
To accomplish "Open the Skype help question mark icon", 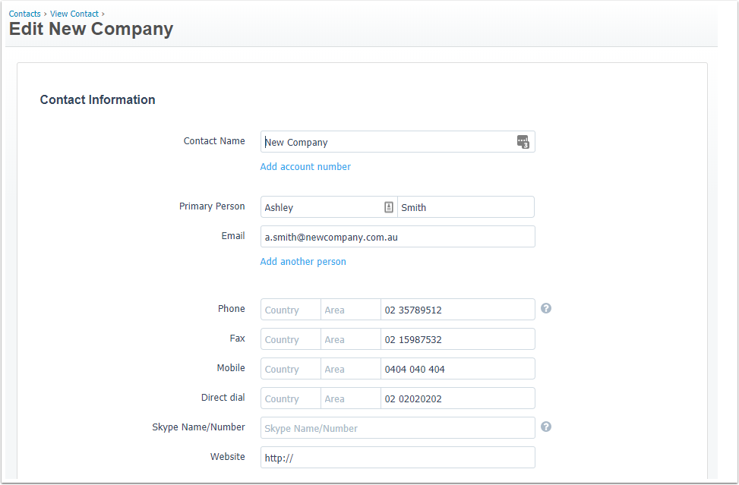I will tap(546, 427).
